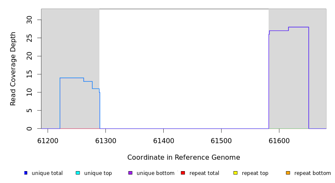Click the right coverage plateau at depth 28
Image resolution: width=335 pixels, height=183 pixels.
tap(298, 27)
